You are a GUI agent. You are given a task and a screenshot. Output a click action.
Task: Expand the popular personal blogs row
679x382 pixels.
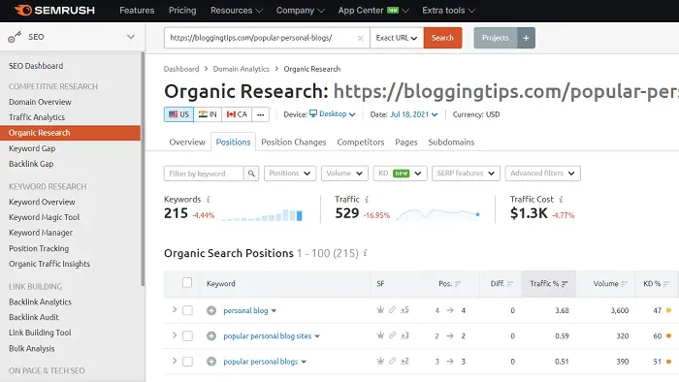(x=175, y=361)
